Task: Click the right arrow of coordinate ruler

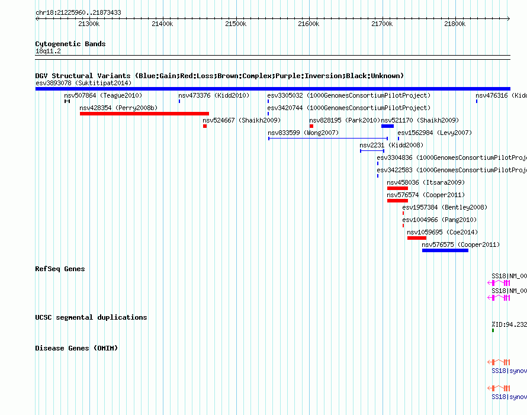Action: 508,19
